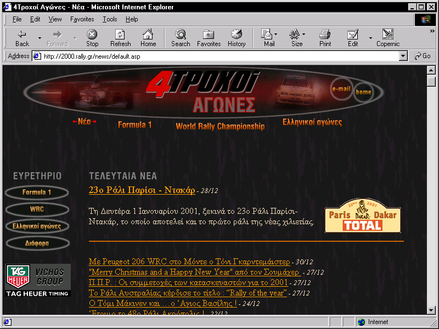Open the Tools menu
Screen dimensions: 439x329
coord(110,19)
